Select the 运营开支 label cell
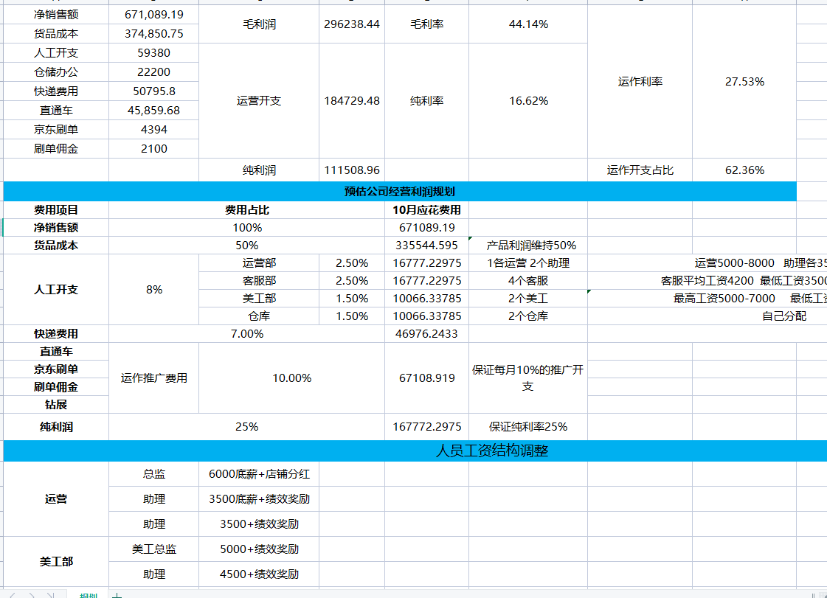 point(259,101)
